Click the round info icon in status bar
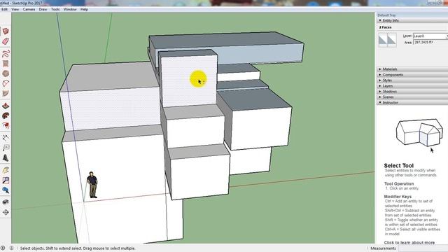 3,248
